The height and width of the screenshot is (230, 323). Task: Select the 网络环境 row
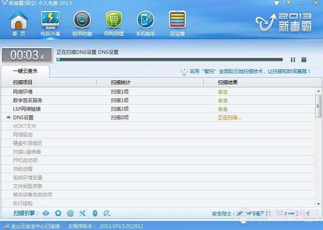pos(158,91)
